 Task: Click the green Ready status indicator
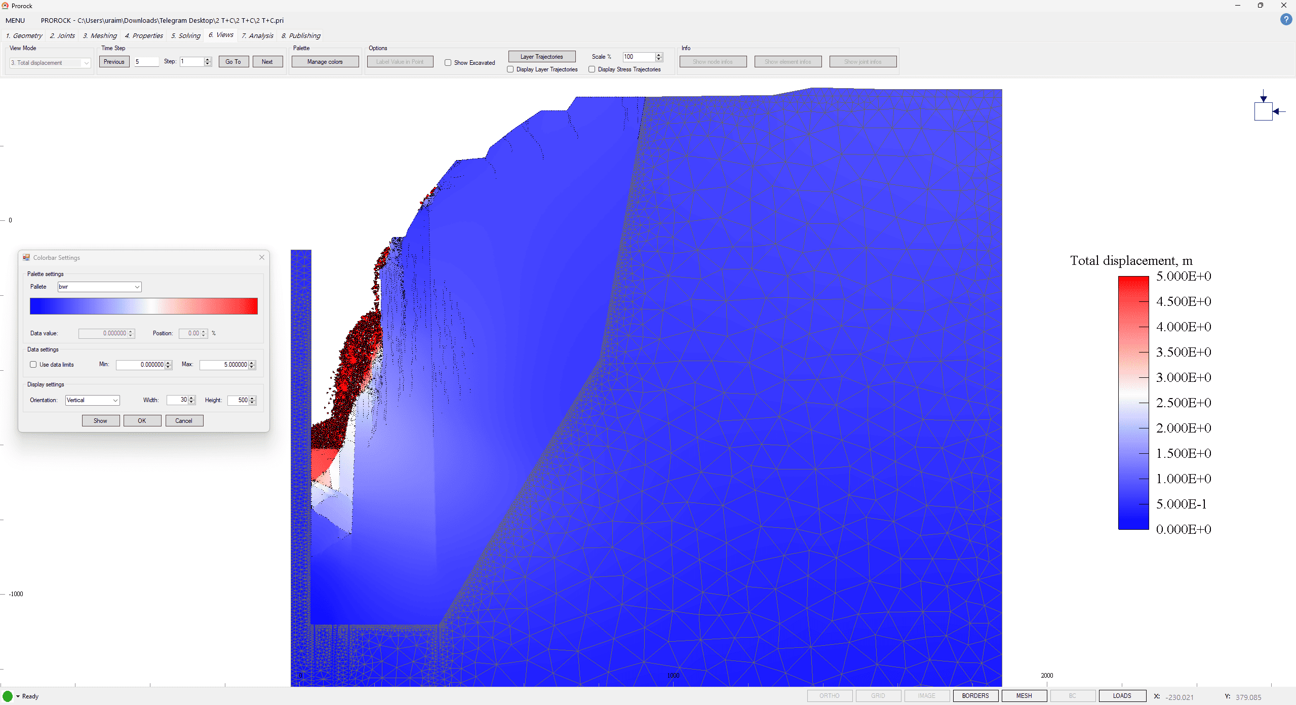(x=8, y=696)
